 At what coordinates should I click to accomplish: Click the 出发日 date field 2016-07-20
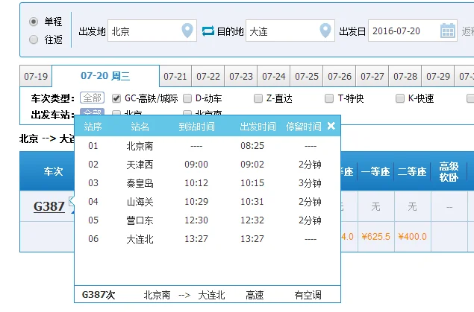pos(412,31)
